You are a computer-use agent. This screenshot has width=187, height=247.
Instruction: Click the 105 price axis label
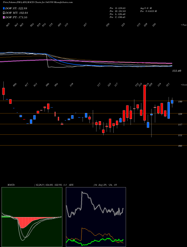[x=180, y=146]
